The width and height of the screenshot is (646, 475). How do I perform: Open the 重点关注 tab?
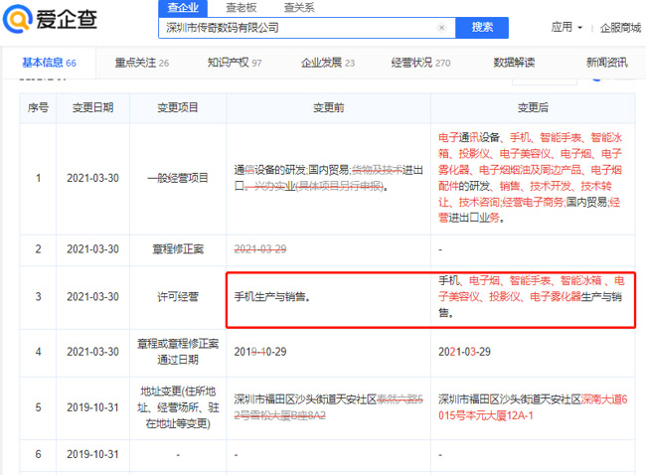(x=141, y=63)
